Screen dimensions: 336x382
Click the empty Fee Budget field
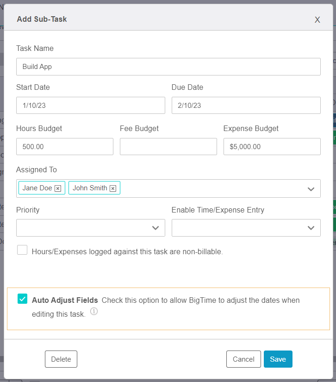168,146
